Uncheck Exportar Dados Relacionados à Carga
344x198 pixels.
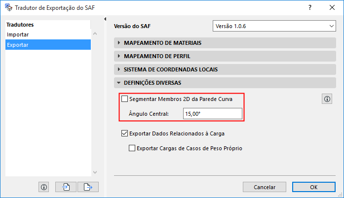point(124,133)
